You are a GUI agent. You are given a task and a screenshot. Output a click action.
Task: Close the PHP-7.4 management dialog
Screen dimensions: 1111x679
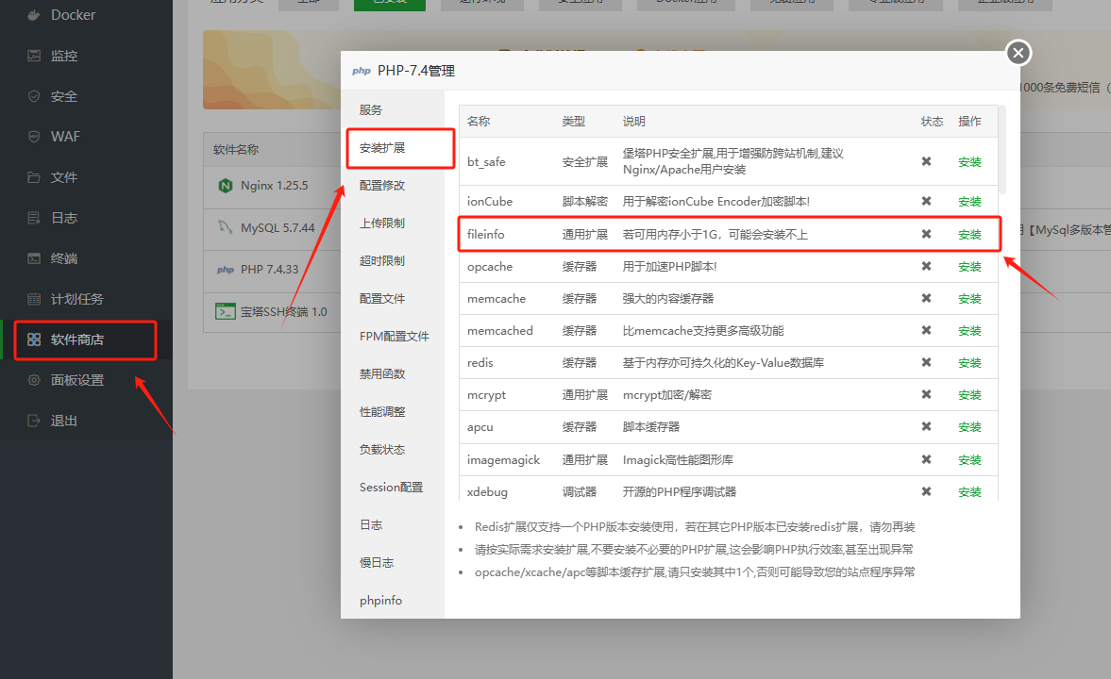pos(1018,53)
